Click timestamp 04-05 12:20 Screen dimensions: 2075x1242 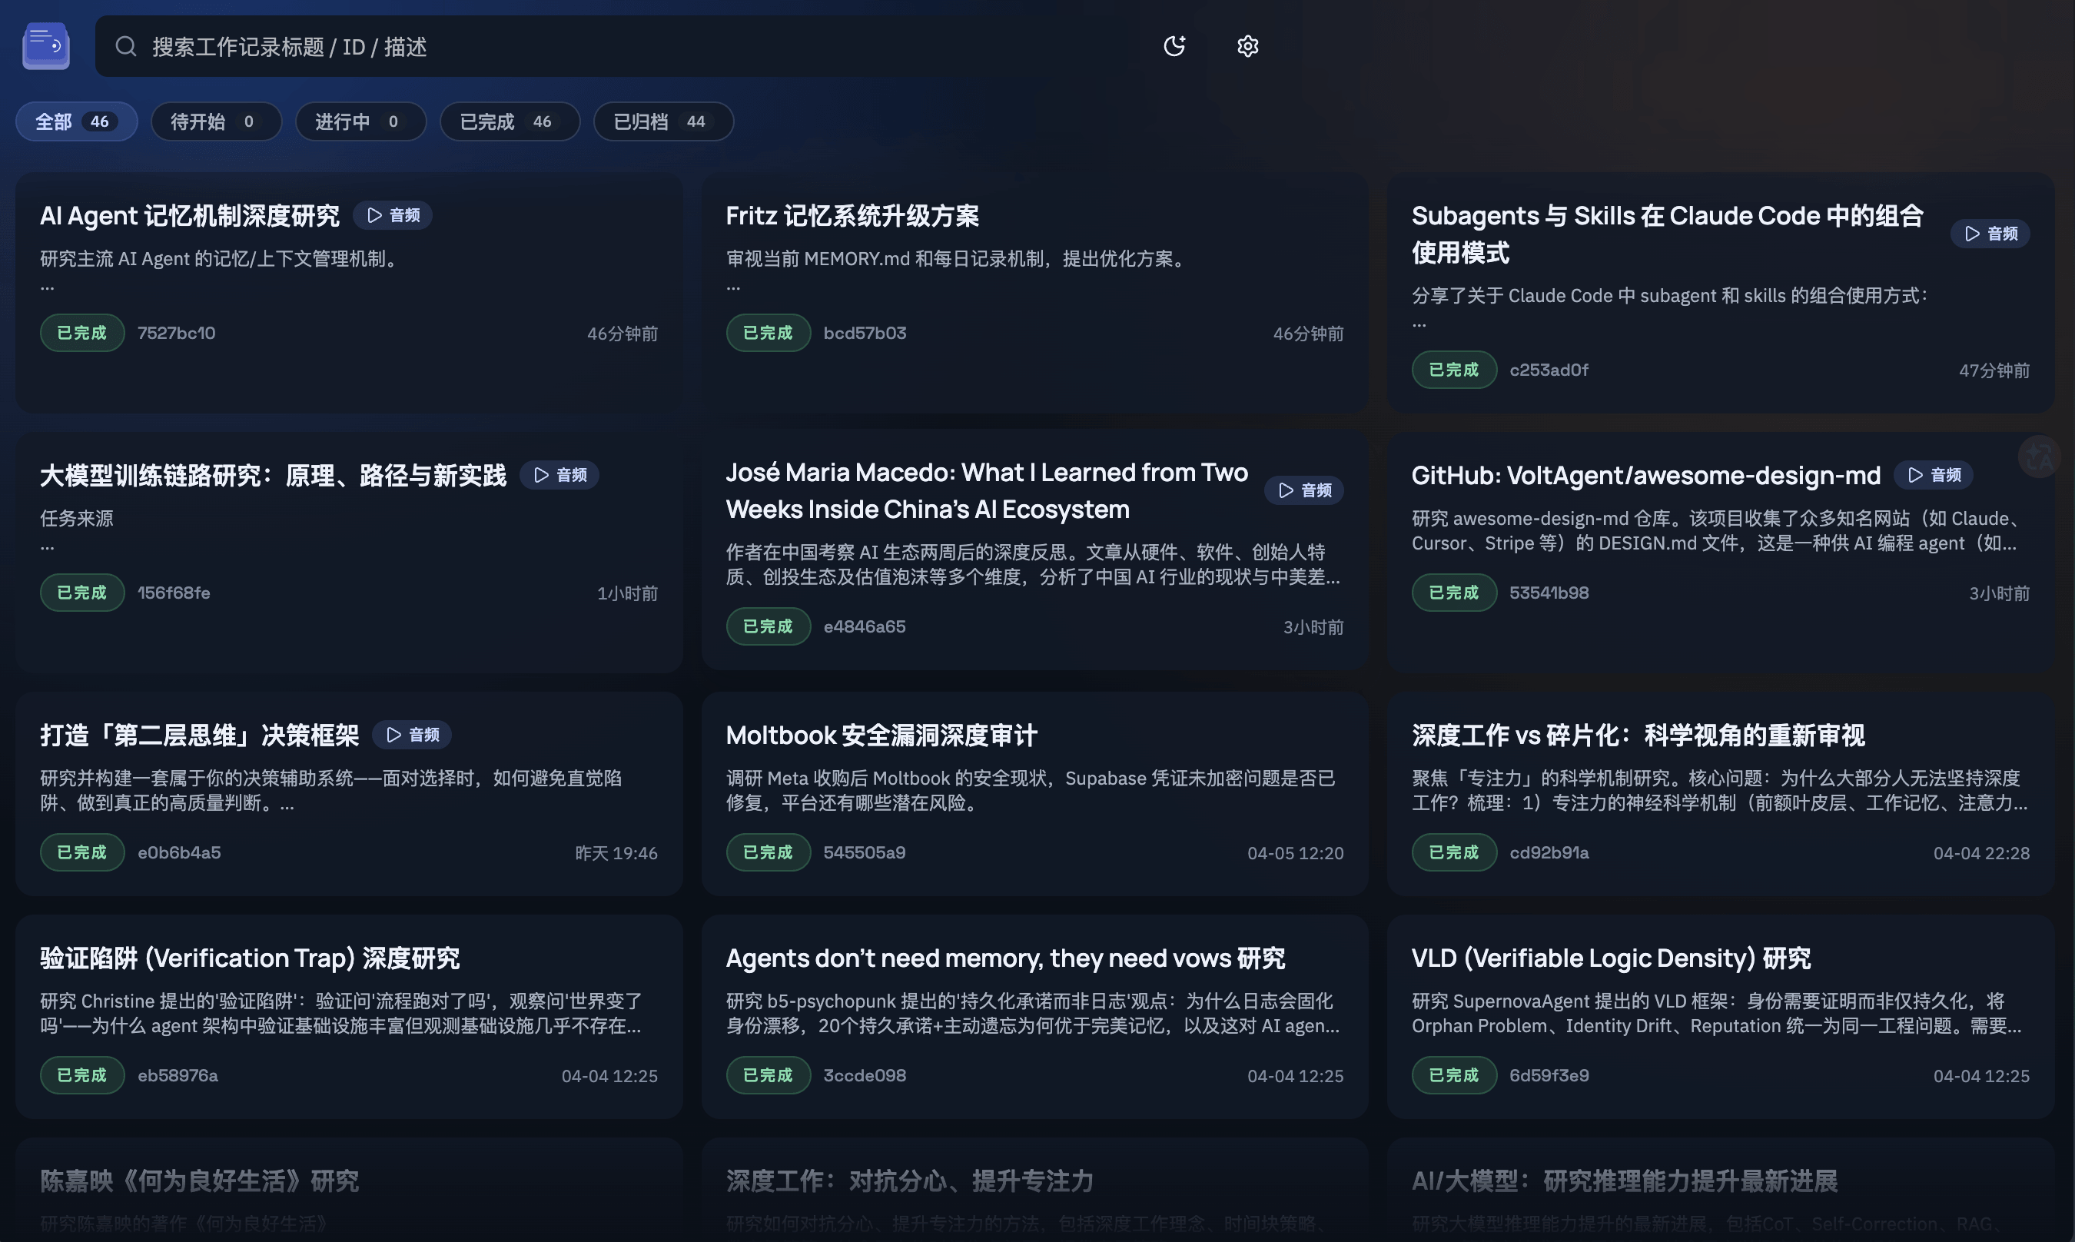tap(1295, 853)
